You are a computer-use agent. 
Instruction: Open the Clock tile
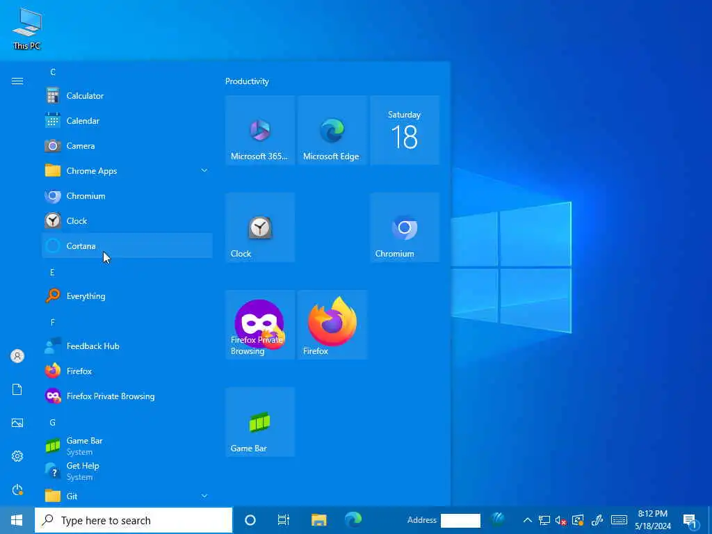pyautogui.click(x=260, y=227)
